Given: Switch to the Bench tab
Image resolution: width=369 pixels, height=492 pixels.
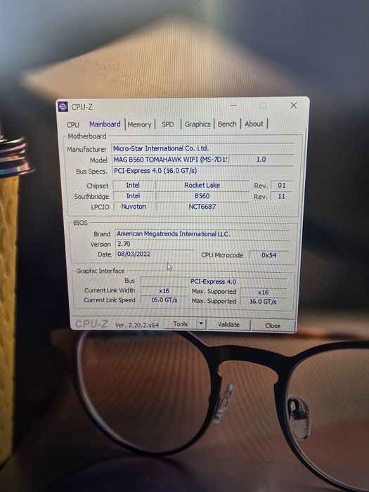Looking at the screenshot, I should tap(227, 124).
